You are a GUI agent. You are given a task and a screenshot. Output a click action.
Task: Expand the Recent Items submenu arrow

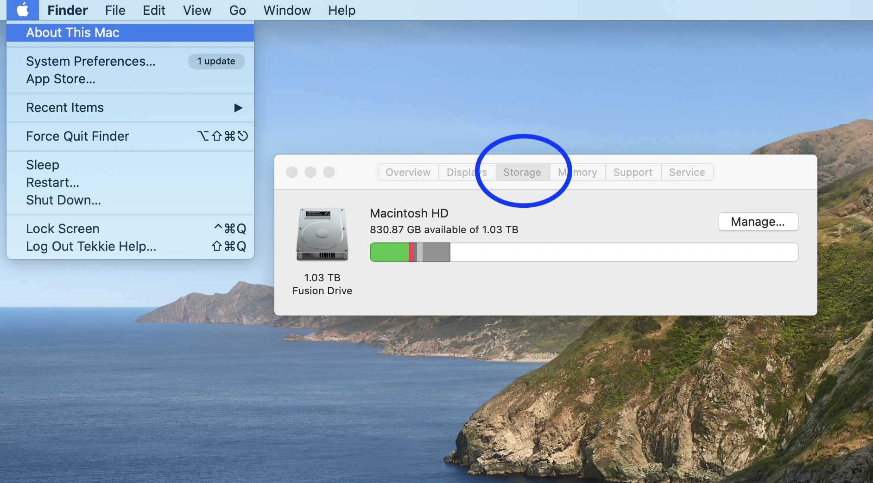(x=238, y=108)
